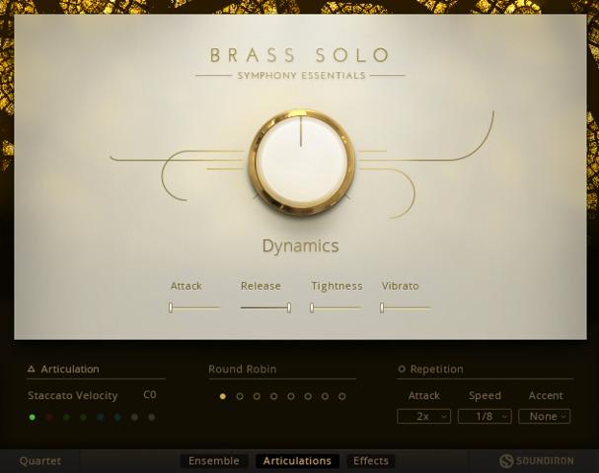This screenshot has height=473, width=599.
Task: Select the third articulation dot
Action: tap(66, 417)
